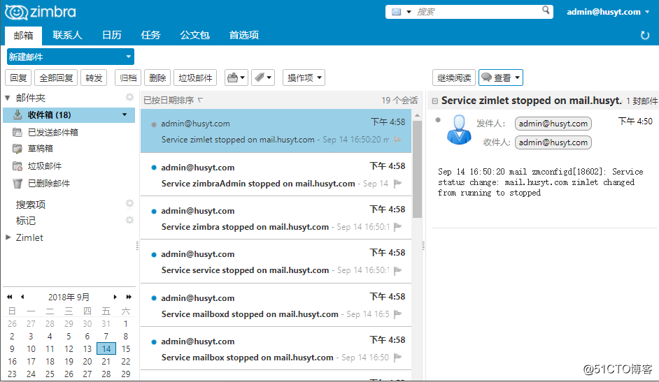Click the move-to-folder icon in the toolbar
Image resolution: width=659 pixels, height=382 pixels.
coord(233,78)
